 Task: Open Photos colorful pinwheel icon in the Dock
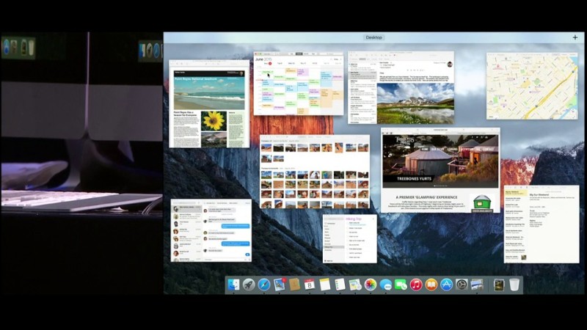[x=371, y=285]
